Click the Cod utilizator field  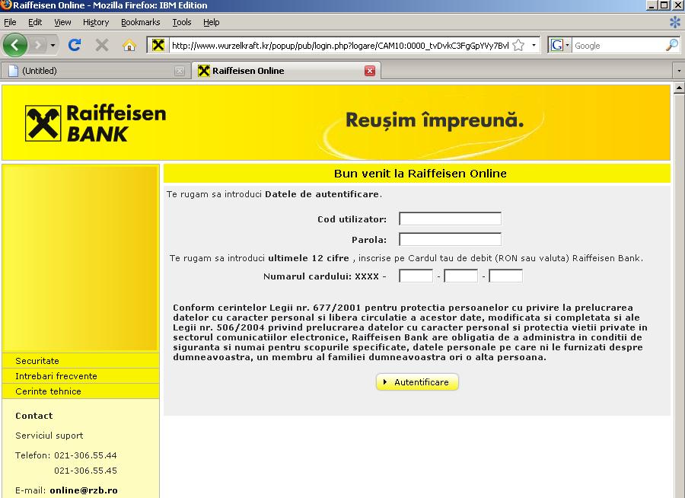tap(450, 219)
